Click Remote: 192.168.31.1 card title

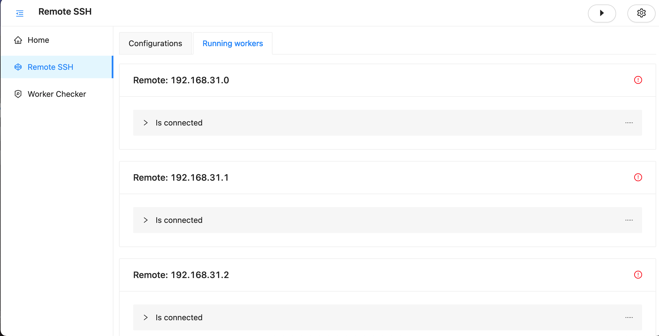[181, 178]
